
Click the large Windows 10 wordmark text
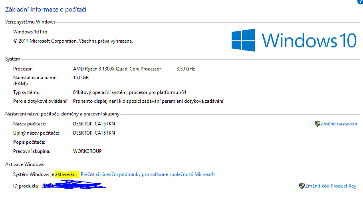point(309,41)
